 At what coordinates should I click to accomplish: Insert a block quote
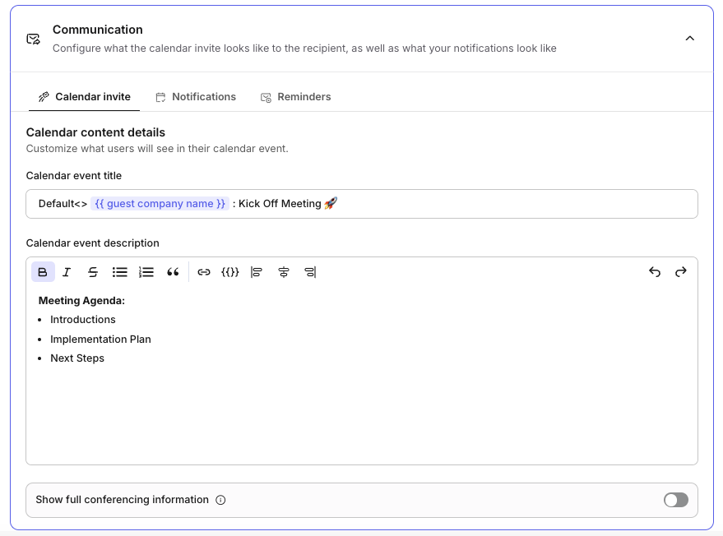[173, 272]
